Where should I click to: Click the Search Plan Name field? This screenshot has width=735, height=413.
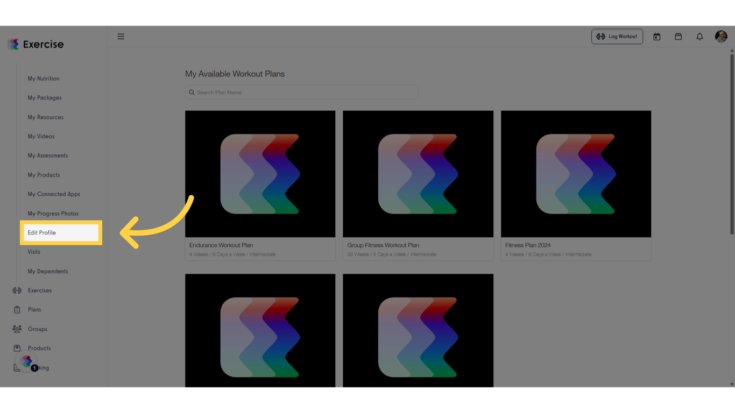(302, 92)
